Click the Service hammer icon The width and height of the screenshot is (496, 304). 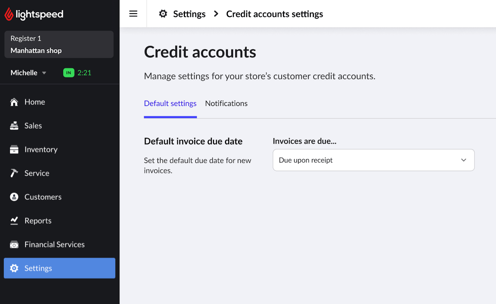click(14, 173)
